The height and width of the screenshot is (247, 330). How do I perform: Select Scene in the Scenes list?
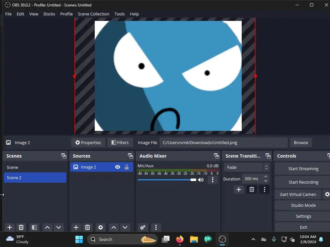tap(35, 167)
